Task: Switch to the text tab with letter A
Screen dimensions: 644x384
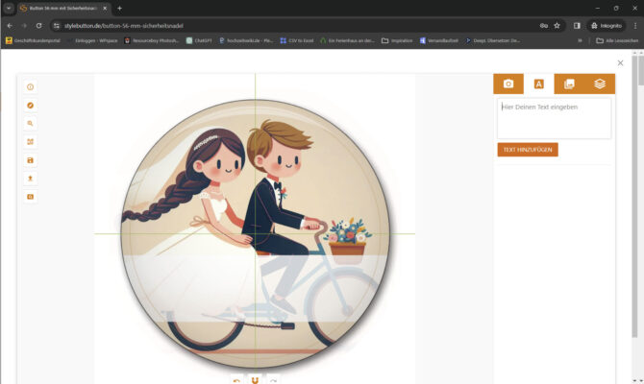Action: tap(538, 84)
